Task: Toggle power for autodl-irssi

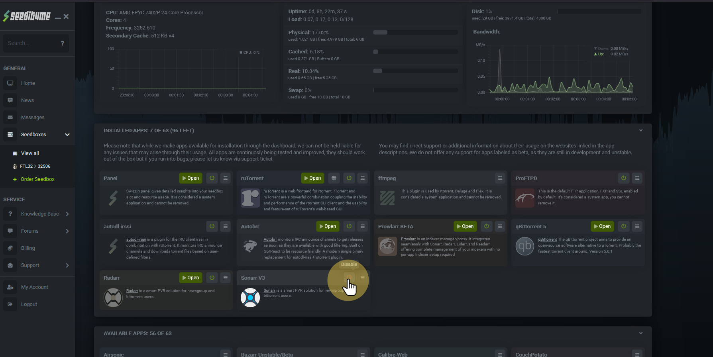Action: click(x=212, y=226)
